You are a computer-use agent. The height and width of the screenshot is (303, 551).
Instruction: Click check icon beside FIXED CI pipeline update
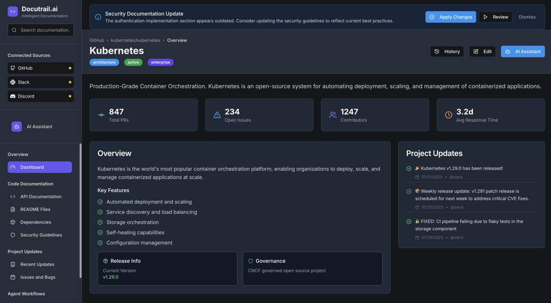point(409,222)
